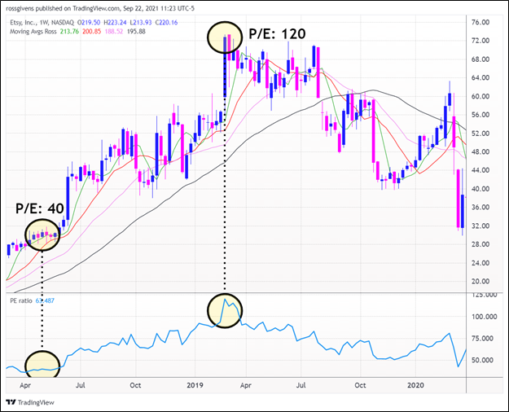Viewport: 509px width, 412px height.
Task: Click the PE ratio blue value readout
Action: point(45,300)
